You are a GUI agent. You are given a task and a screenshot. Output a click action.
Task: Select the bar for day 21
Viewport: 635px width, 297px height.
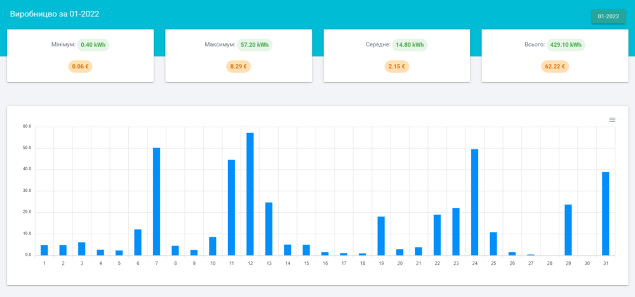click(x=418, y=251)
